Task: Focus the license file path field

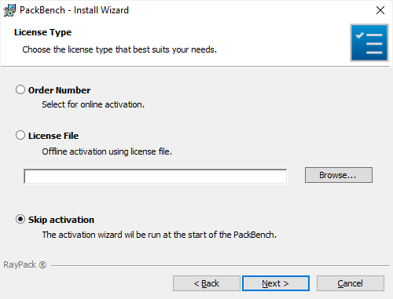Action: pyautogui.click(x=156, y=177)
